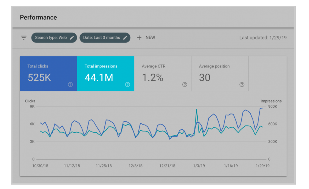The height and width of the screenshot is (189, 309).
Task: Enable the Average position metric card
Action: (x=220, y=74)
